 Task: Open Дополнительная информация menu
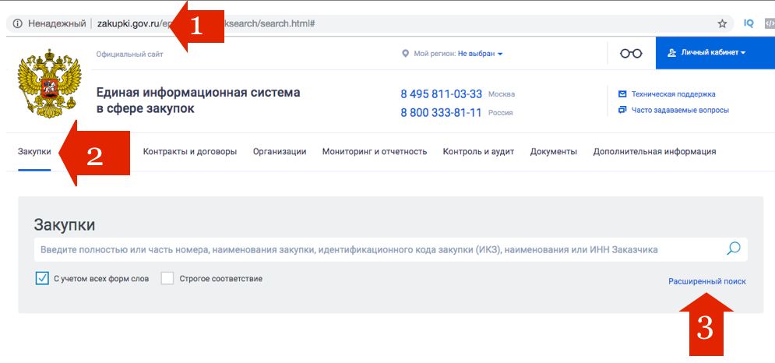tap(654, 152)
